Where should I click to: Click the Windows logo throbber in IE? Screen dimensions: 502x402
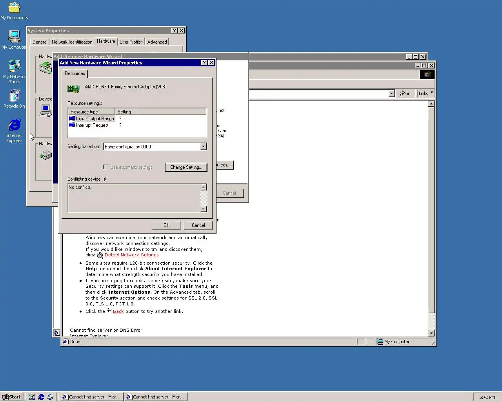tap(427, 75)
